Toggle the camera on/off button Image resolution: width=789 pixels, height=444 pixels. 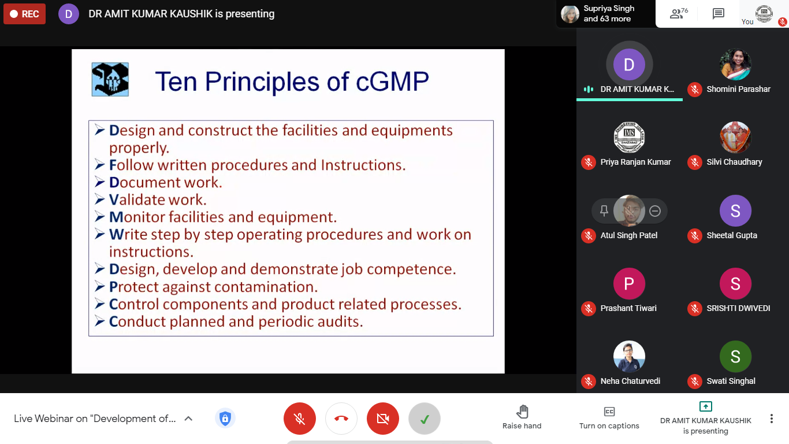(x=383, y=419)
